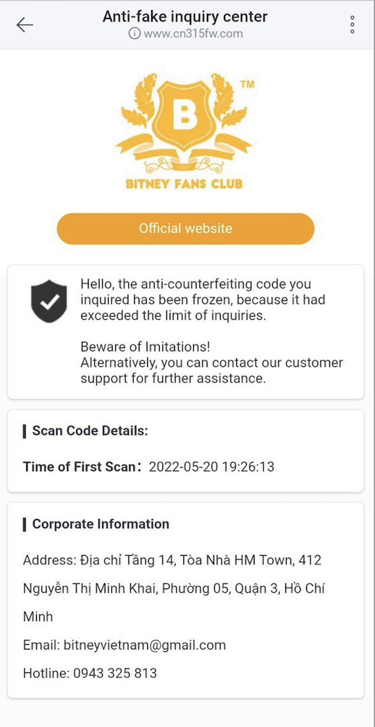Tap the site info circle icon
This screenshot has height=727, width=375.
point(134,34)
